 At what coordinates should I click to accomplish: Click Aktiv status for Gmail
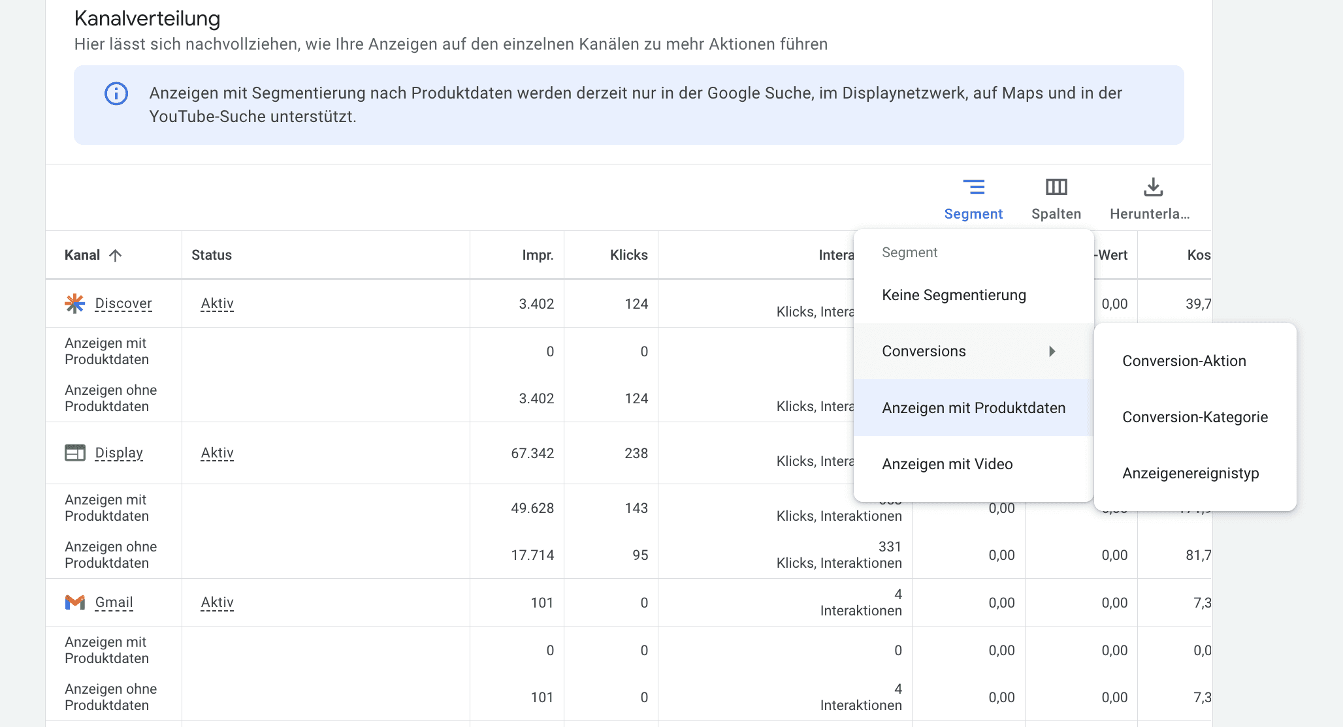click(216, 602)
